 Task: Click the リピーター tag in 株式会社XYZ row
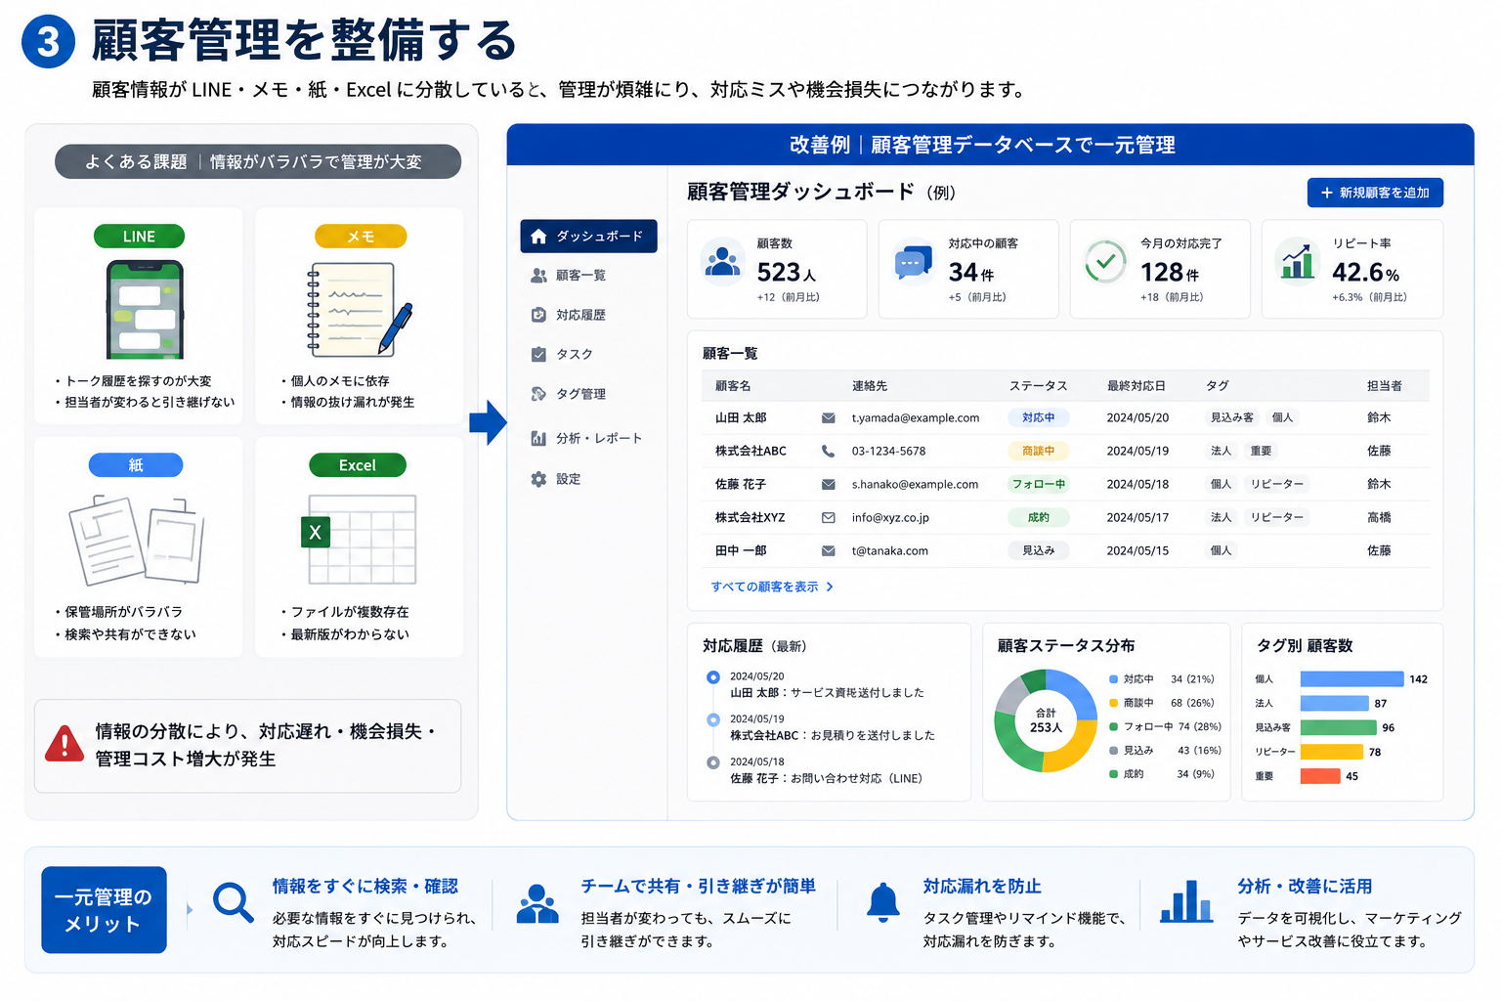pos(1276,517)
